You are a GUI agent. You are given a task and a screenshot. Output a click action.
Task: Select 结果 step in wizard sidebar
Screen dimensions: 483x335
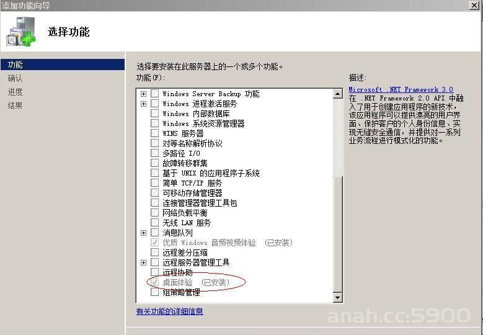pyautogui.click(x=15, y=105)
